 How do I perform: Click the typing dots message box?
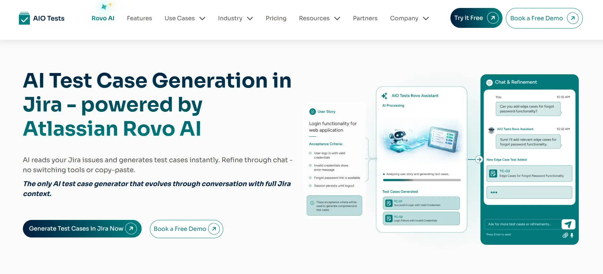click(x=529, y=192)
